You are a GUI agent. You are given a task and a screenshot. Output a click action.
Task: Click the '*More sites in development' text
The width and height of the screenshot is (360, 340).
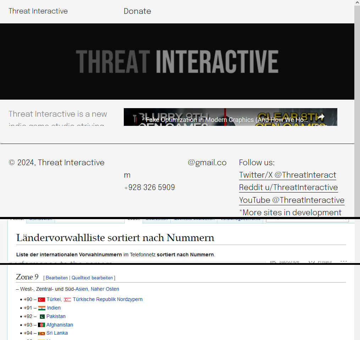[x=290, y=212]
